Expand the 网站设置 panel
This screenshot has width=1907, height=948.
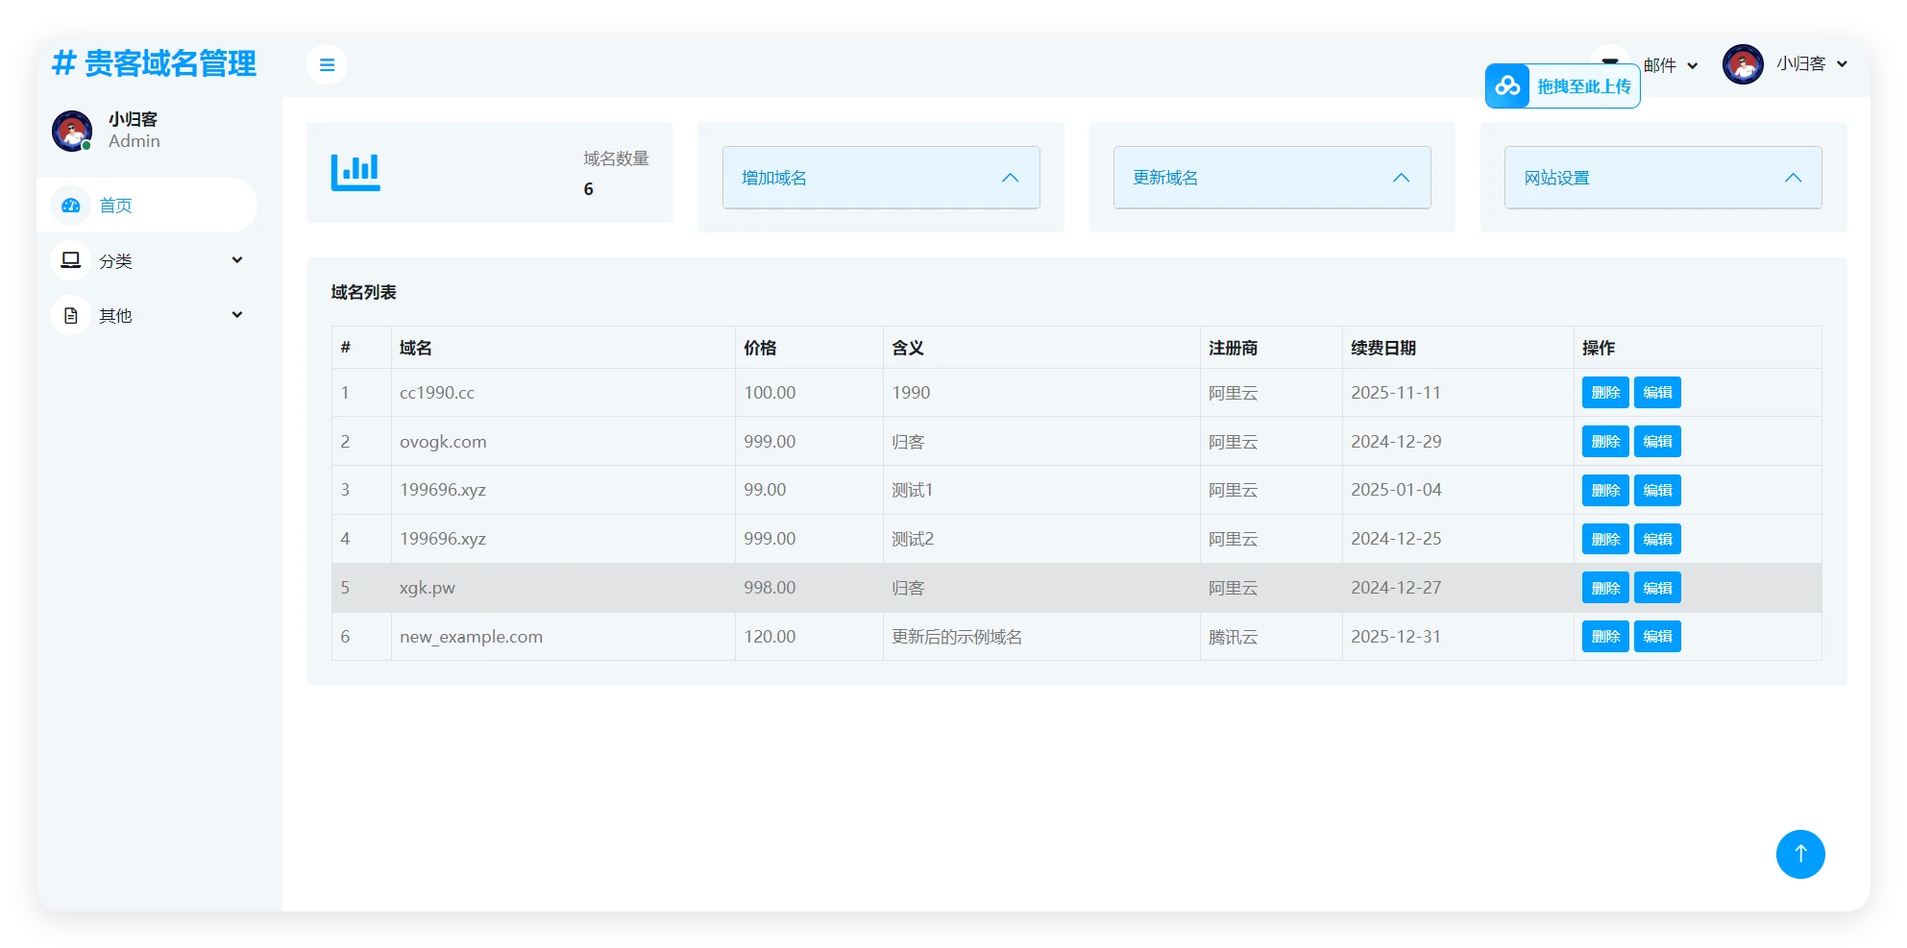[x=1662, y=178]
